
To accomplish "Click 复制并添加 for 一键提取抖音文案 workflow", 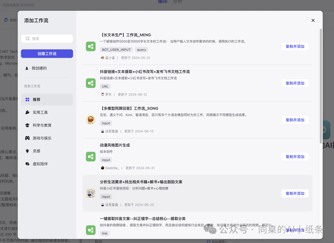I will (x=295, y=230).
